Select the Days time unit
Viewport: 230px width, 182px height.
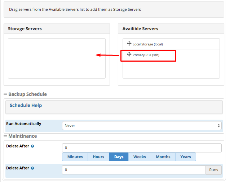[119, 157]
